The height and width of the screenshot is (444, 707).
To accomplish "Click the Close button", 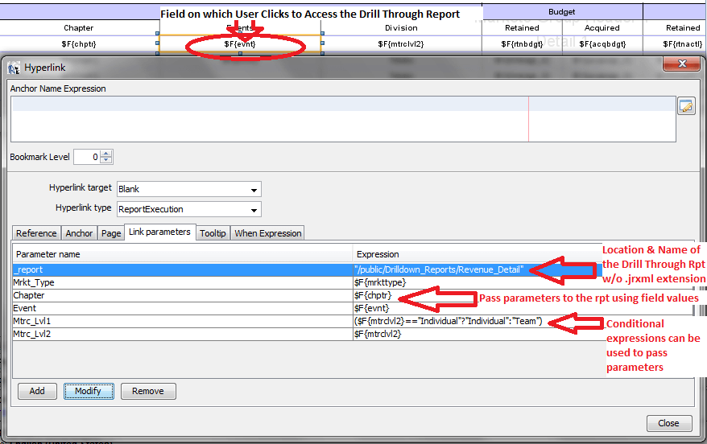I will click(668, 423).
